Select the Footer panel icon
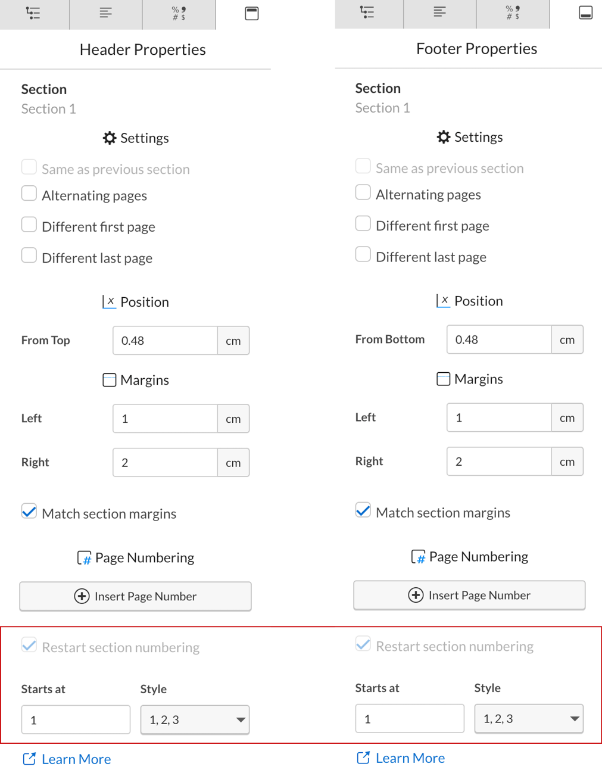This screenshot has width=602, height=776. point(585,11)
